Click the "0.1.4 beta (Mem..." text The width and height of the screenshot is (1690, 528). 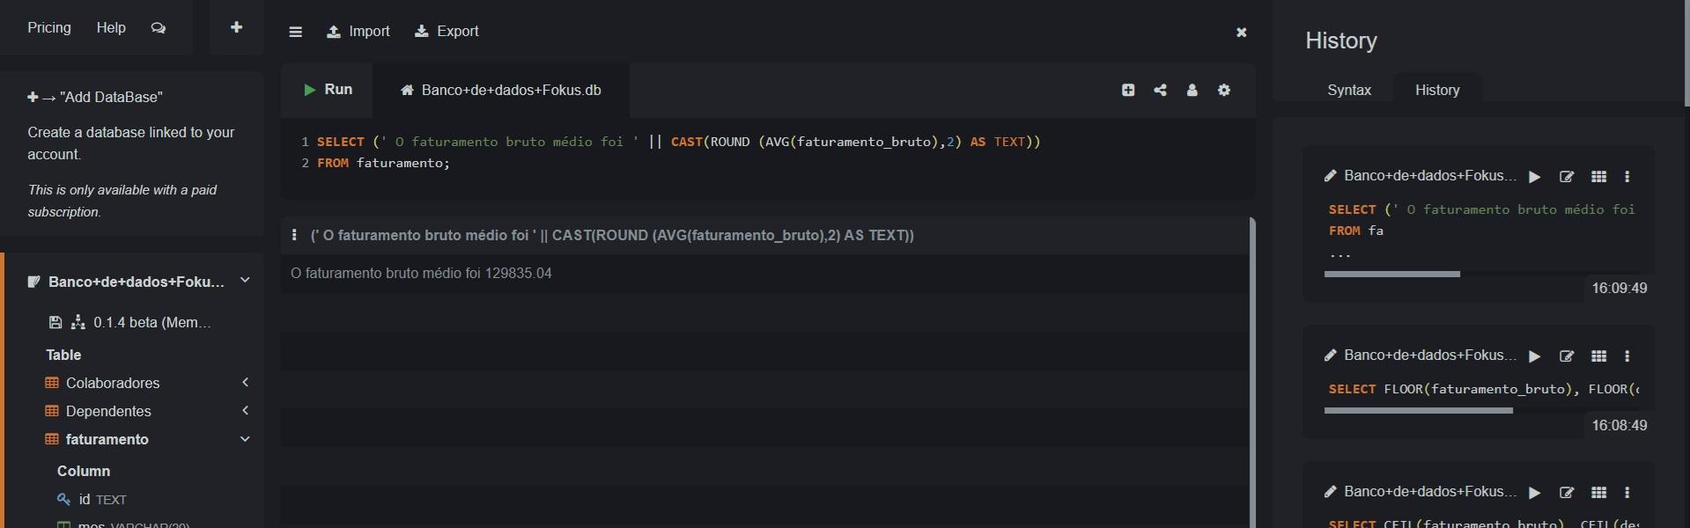coord(152,323)
